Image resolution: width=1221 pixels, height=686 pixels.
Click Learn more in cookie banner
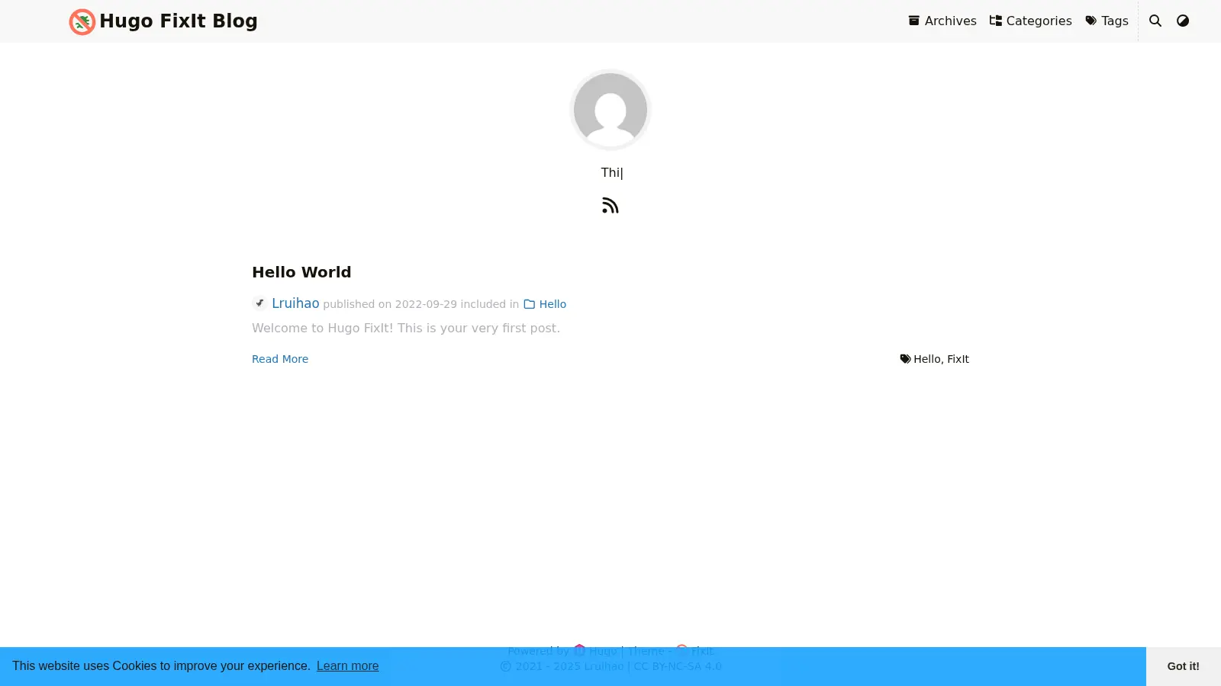pyautogui.click(x=347, y=666)
